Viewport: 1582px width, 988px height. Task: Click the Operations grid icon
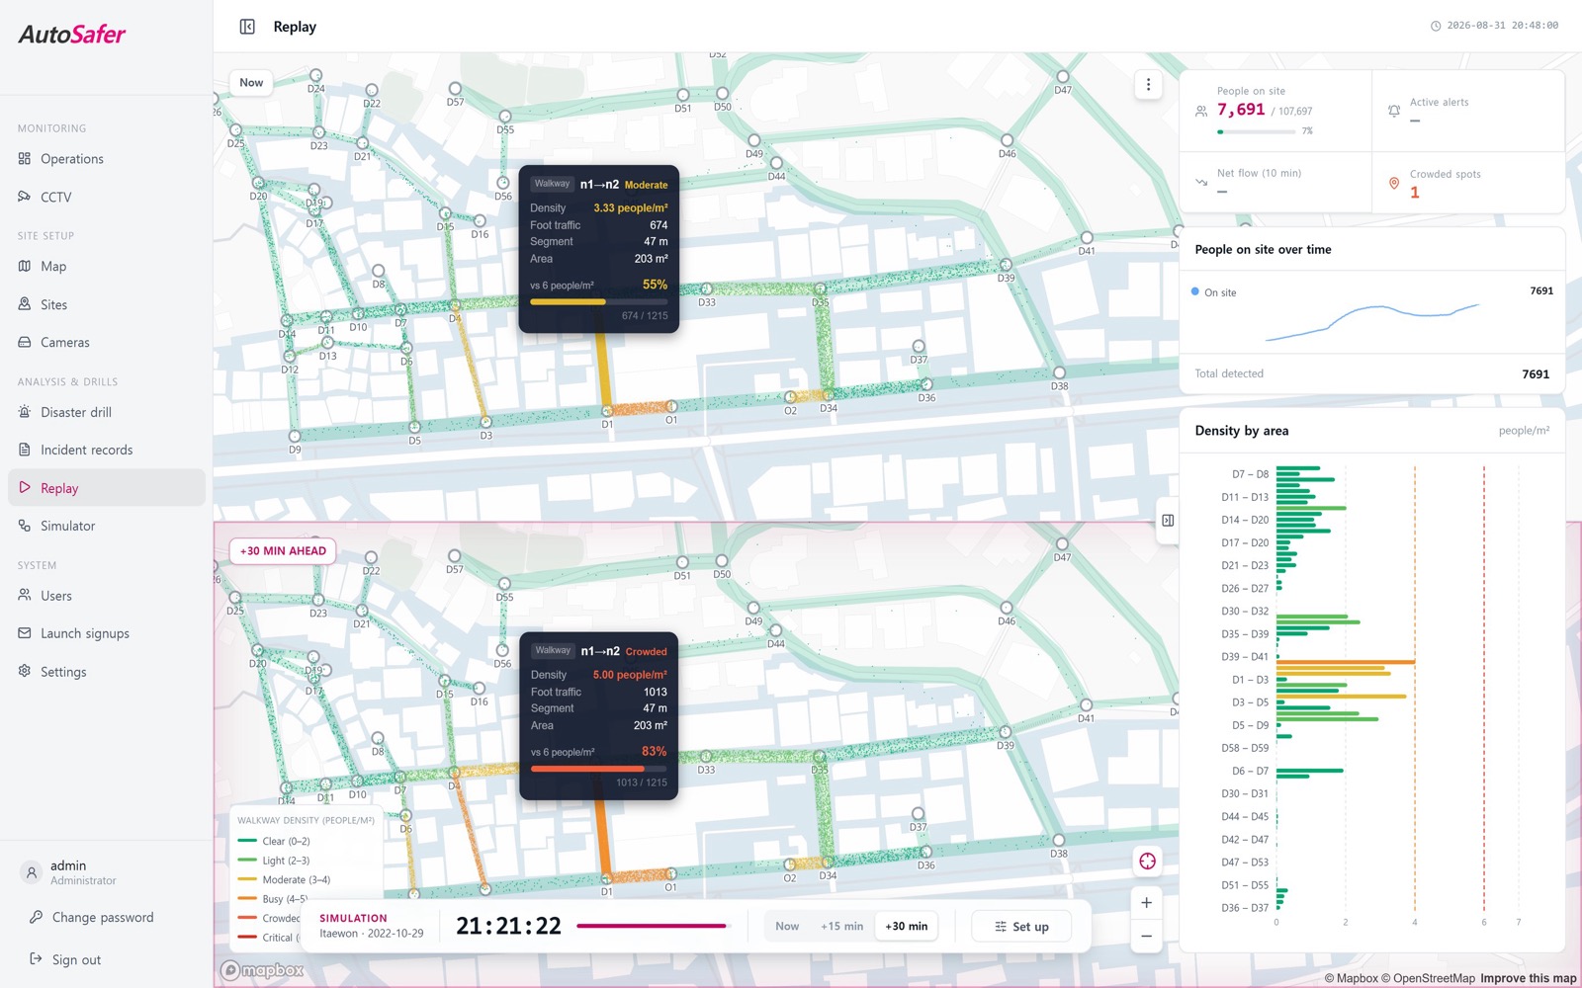point(25,158)
